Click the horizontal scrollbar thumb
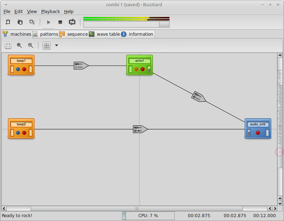284x221 pixels. tap(137, 208)
